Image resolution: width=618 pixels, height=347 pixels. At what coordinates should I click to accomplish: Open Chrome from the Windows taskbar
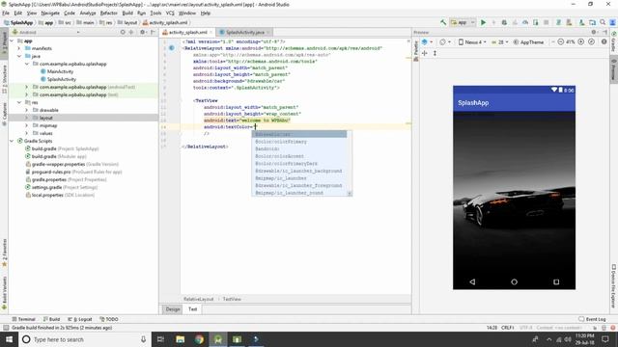point(199,339)
